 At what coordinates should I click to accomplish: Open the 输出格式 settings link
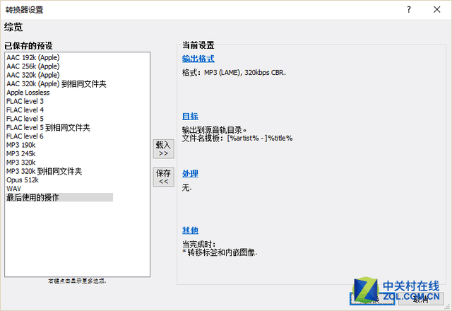point(198,59)
